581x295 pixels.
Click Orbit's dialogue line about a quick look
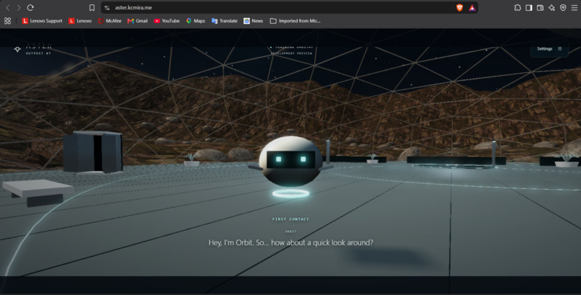click(x=291, y=243)
